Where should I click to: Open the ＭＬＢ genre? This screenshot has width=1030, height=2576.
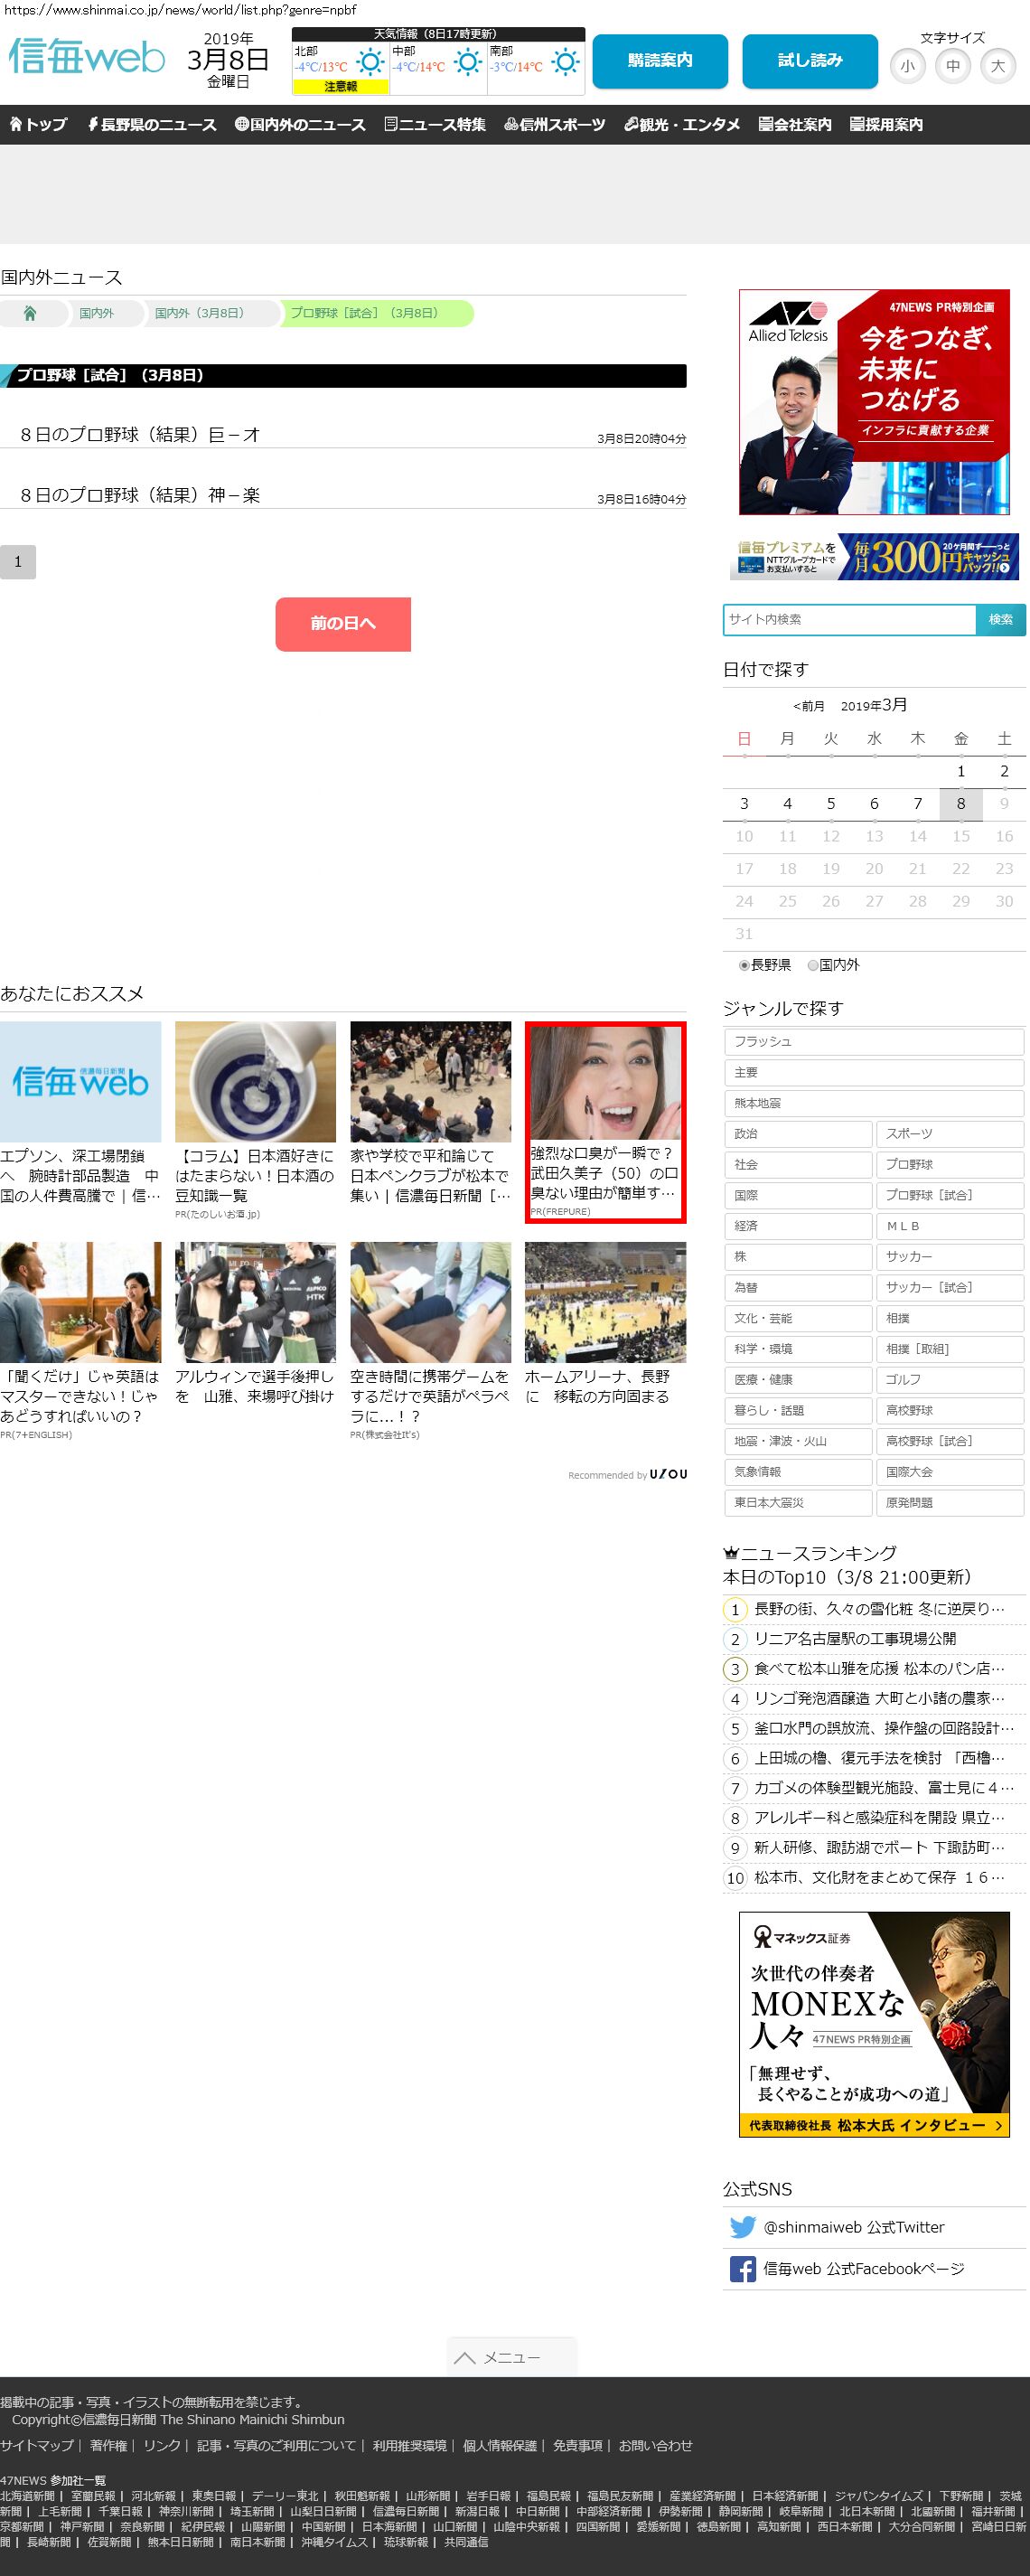950,1227
